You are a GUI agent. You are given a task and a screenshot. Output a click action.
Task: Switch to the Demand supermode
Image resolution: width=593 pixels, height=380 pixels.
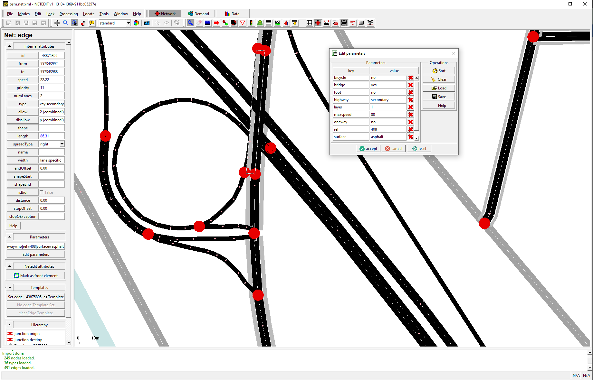coord(198,14)
